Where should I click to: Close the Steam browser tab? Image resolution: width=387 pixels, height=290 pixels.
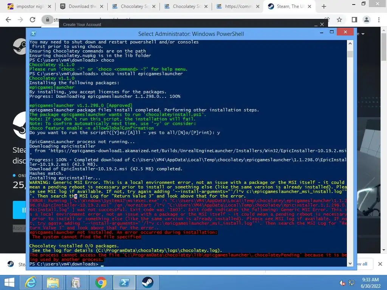[x=310, y=7]
